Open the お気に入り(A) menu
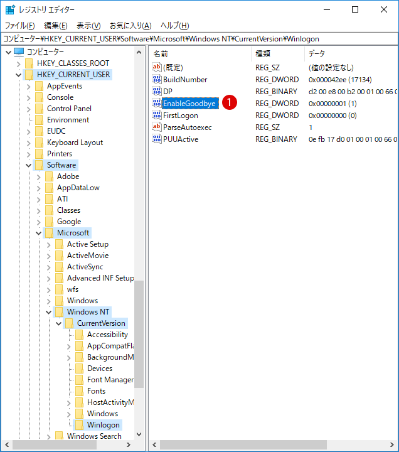This screenshot has height=452, width=399. point(130,26)
